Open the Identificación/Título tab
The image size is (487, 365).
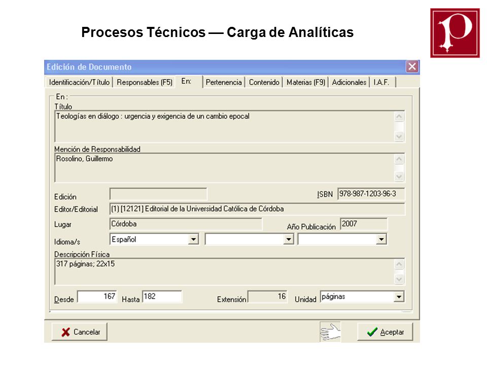[79, 82]
